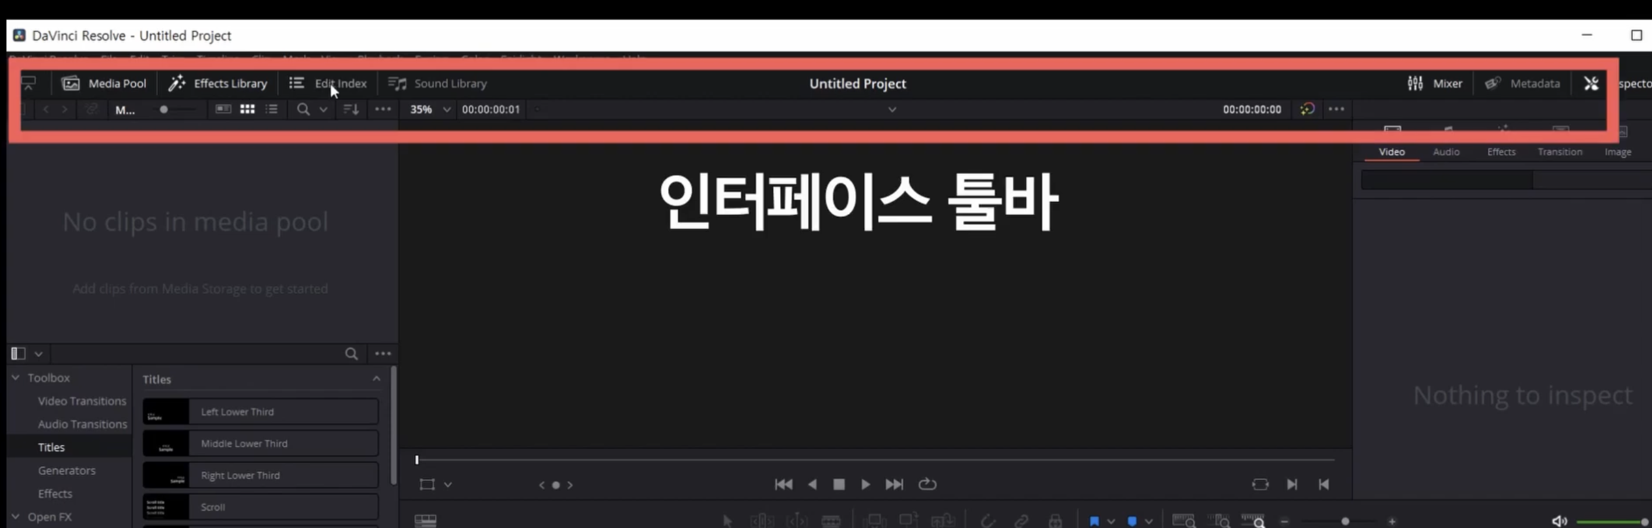Select the Middle Lower Third title

(260, 443)
